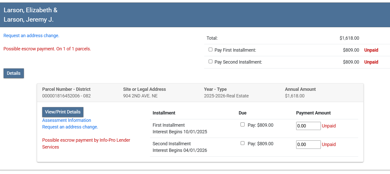The image size is (390, 174).
Task: Check the 'Pay First Installment:' summary checkbox
Action: (211, 50)
